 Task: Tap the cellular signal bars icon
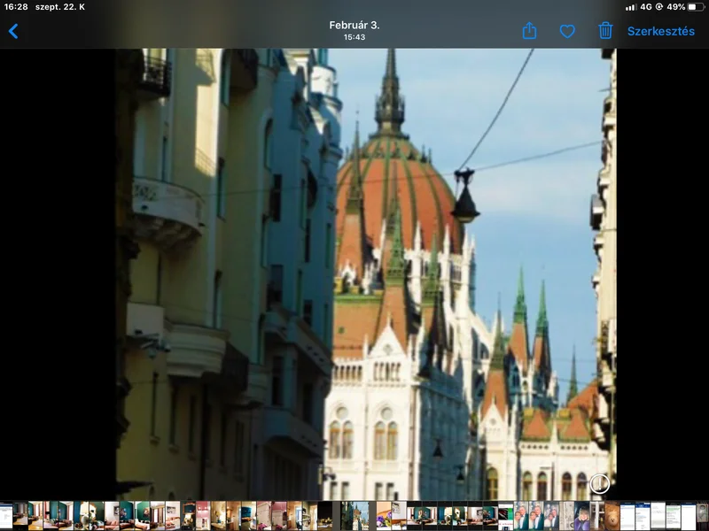point(630,7)
